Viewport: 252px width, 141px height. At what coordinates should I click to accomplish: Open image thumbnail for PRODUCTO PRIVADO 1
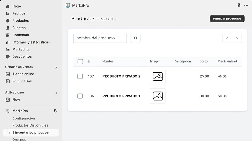coord(158,96)
